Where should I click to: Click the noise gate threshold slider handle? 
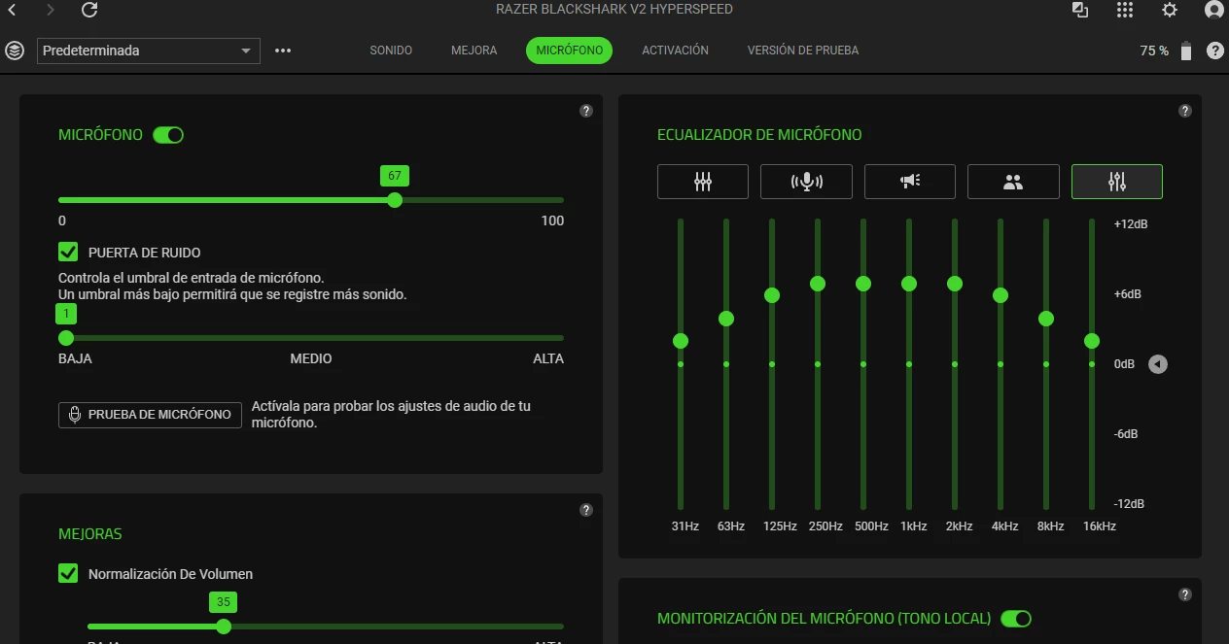66,338
